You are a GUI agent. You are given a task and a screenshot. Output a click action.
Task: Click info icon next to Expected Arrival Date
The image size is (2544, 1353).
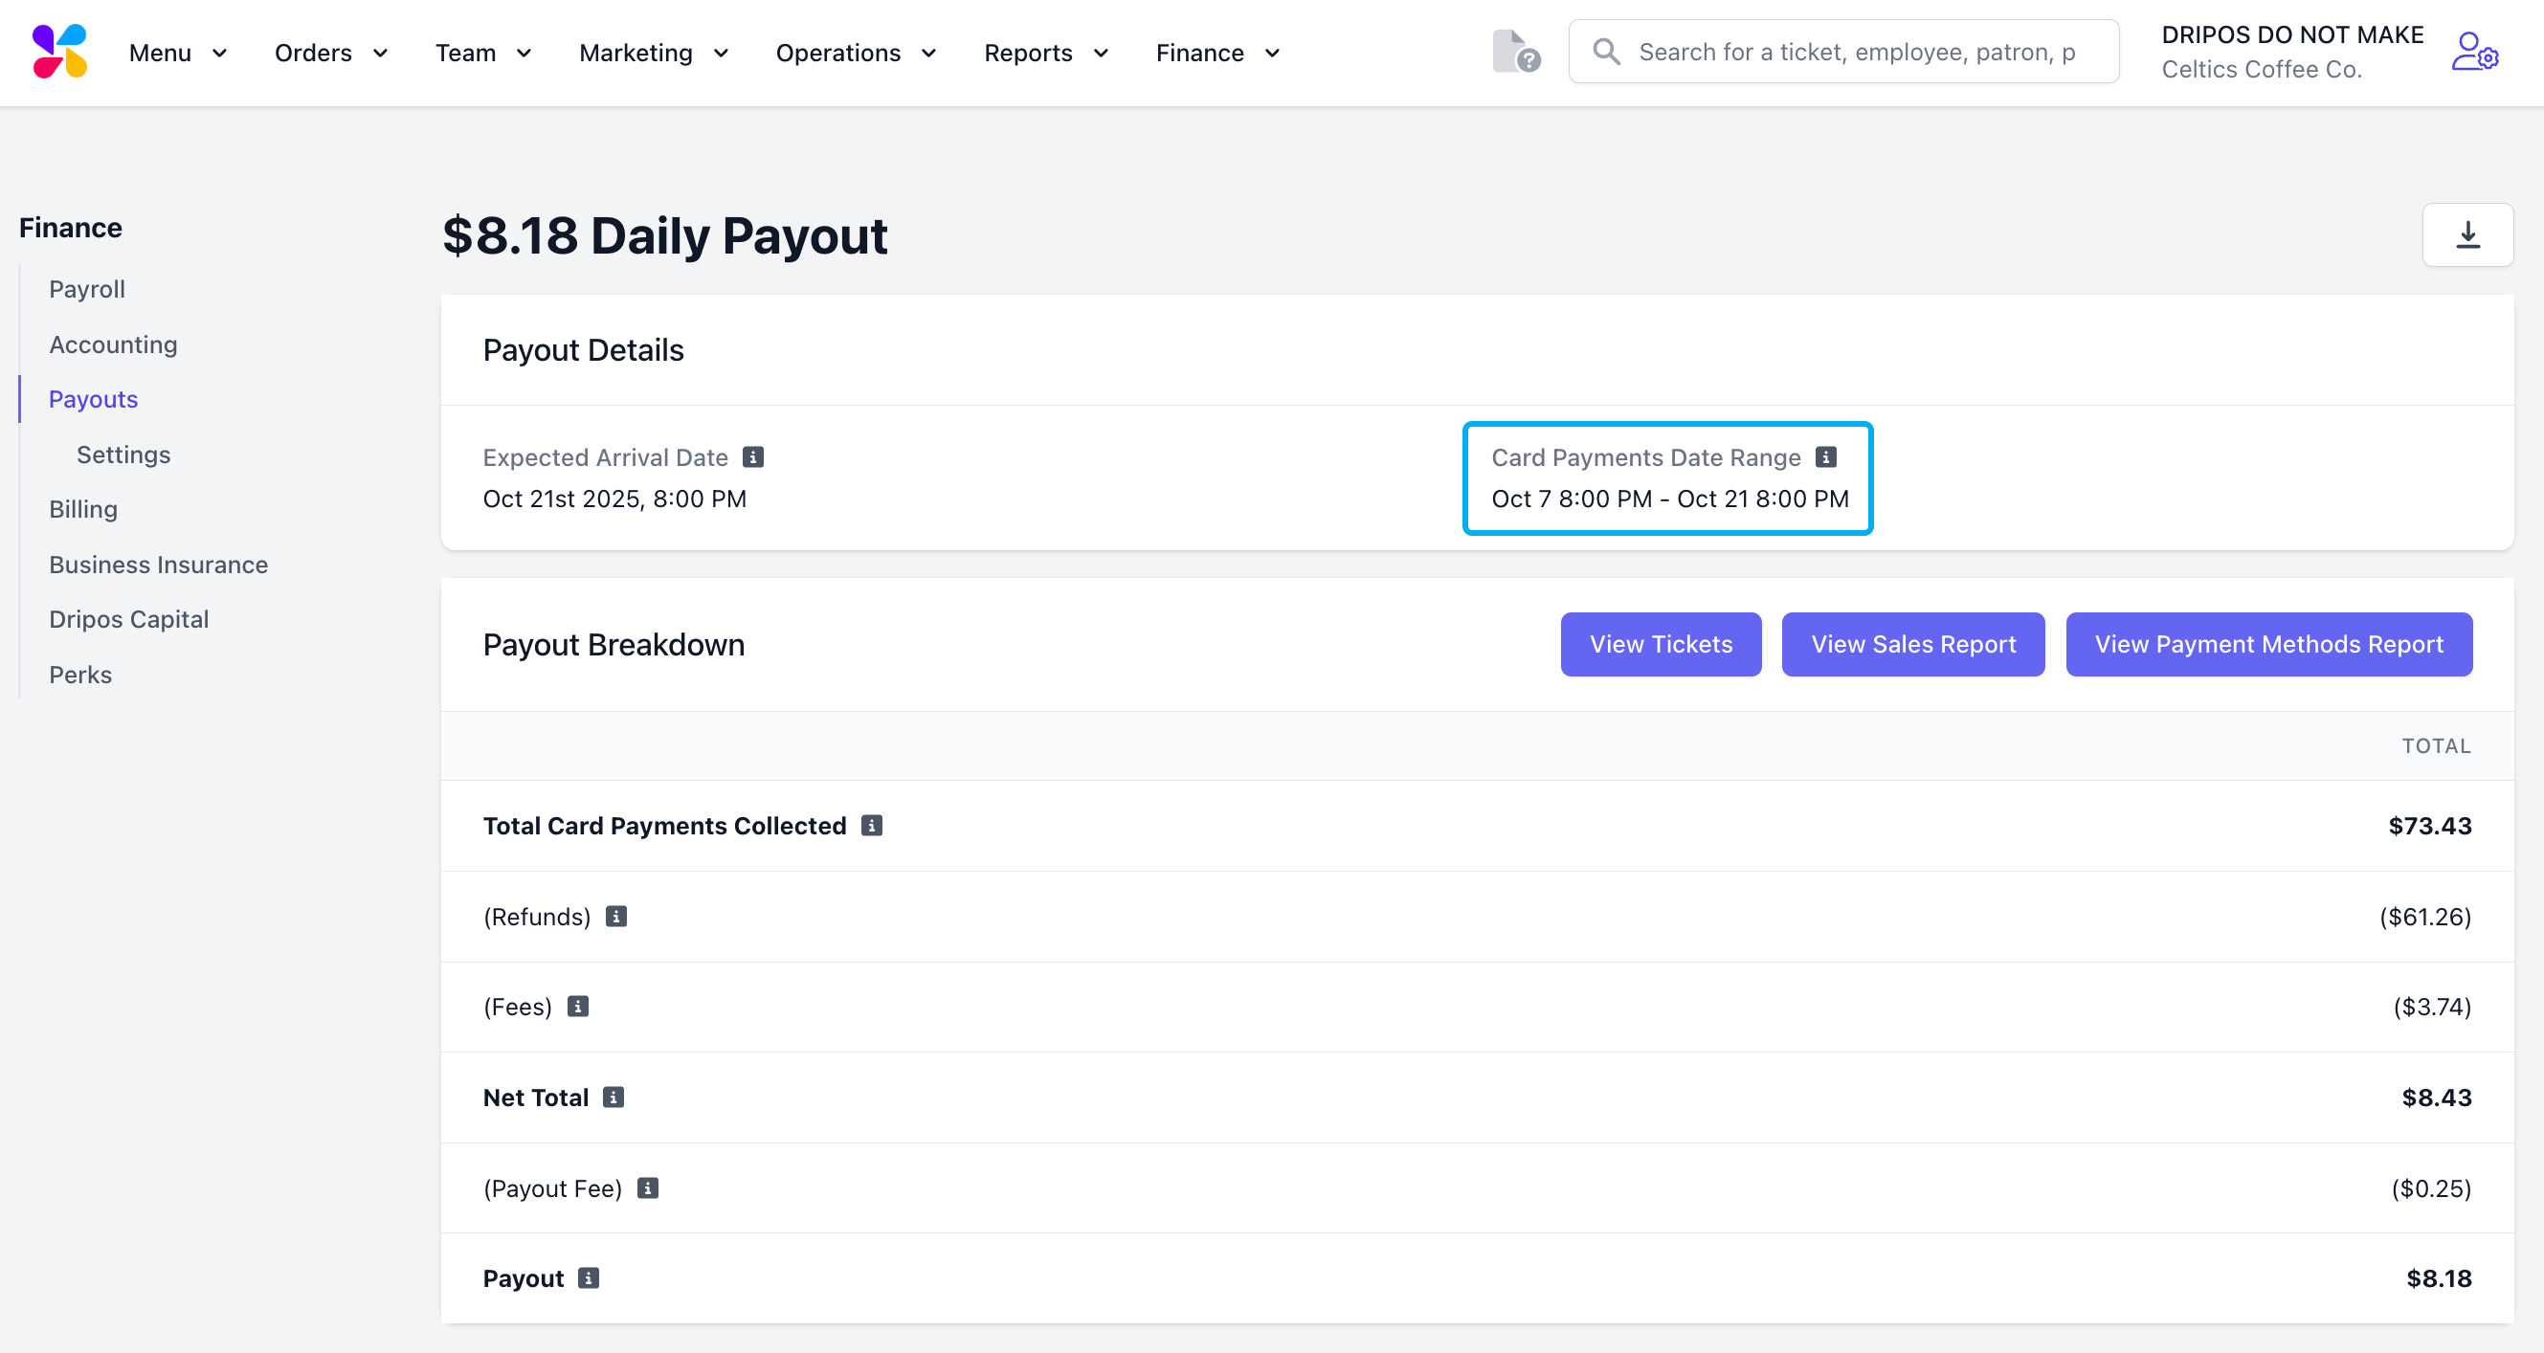[x=753, y=457]
